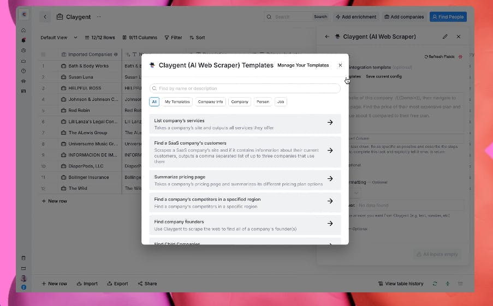Screen dimensions: 493x306
Task: Close the Claygent (AI Web Scraper) side panel
Action: (x=459, y=37)
